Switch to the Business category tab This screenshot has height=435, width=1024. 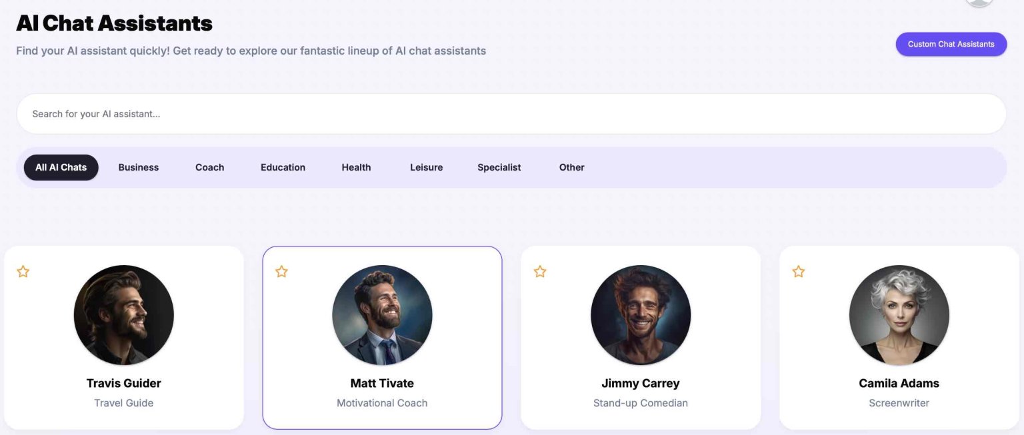click(x=138, y=167)
